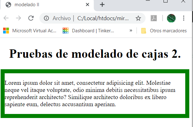This screenshot has height=127, width=193.
Task: Click the address bar URL text
Action: (x=103, y=18)
